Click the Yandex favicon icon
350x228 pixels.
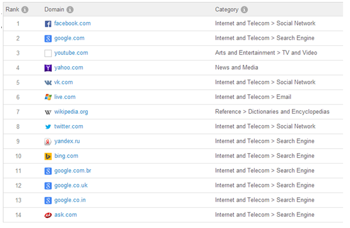pos(48,142)
